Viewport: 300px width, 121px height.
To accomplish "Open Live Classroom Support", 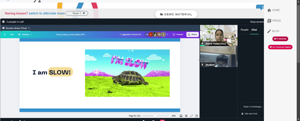I will click(280, 47).
